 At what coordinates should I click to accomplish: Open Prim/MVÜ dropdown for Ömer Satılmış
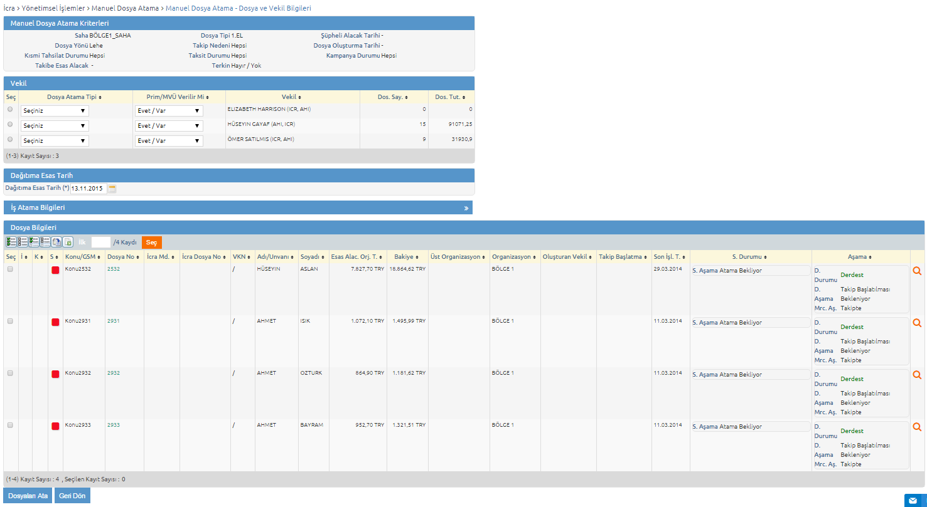click(169, 141)
